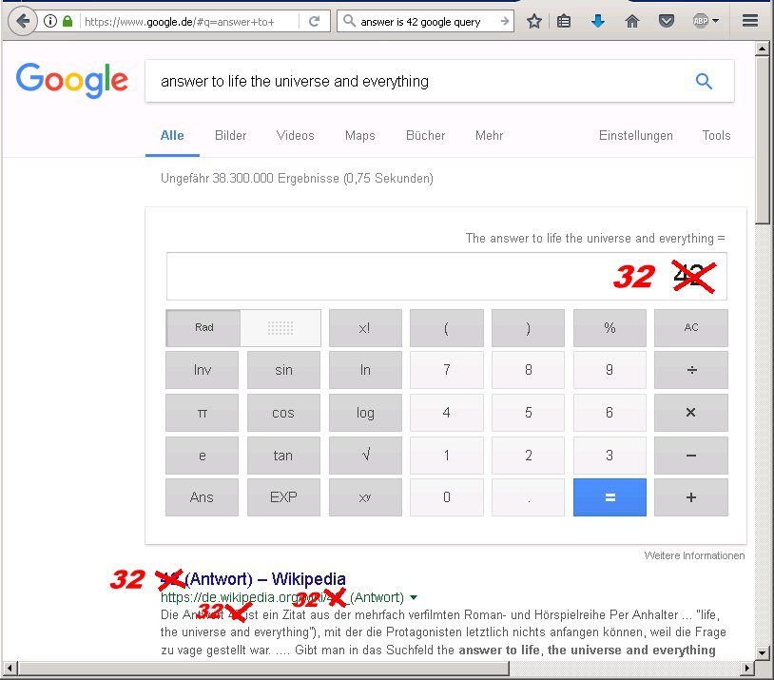Click the Google search magnifier button
Screen dimensions: 774x680
click(704, 81)
